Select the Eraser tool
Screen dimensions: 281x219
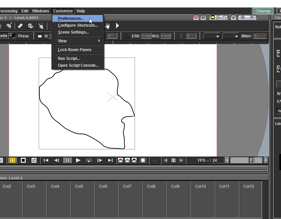pos(20,25)
